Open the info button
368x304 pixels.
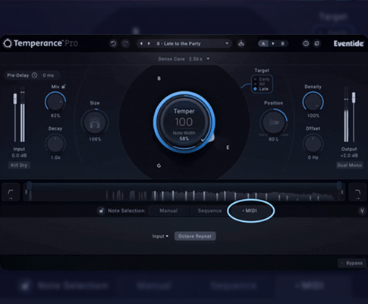point(306,43)
